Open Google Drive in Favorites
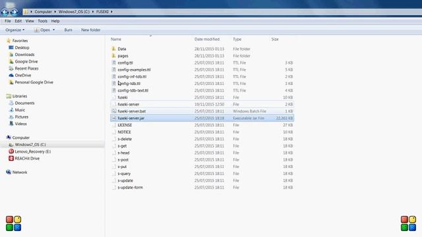Image resolution: width=422 pixels, height=237 pixels. pyautogui.click(x=26, y=61)
